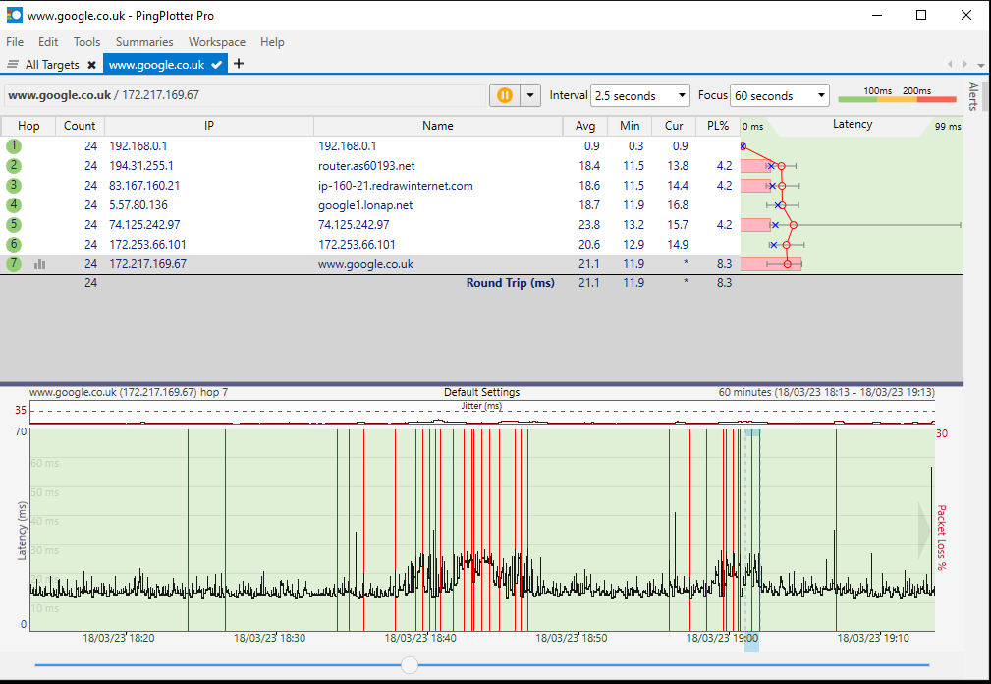This screenshot has height=684, width=991.
Task: Switch to the www.google.co.uk tab
Action: (157, 65)
